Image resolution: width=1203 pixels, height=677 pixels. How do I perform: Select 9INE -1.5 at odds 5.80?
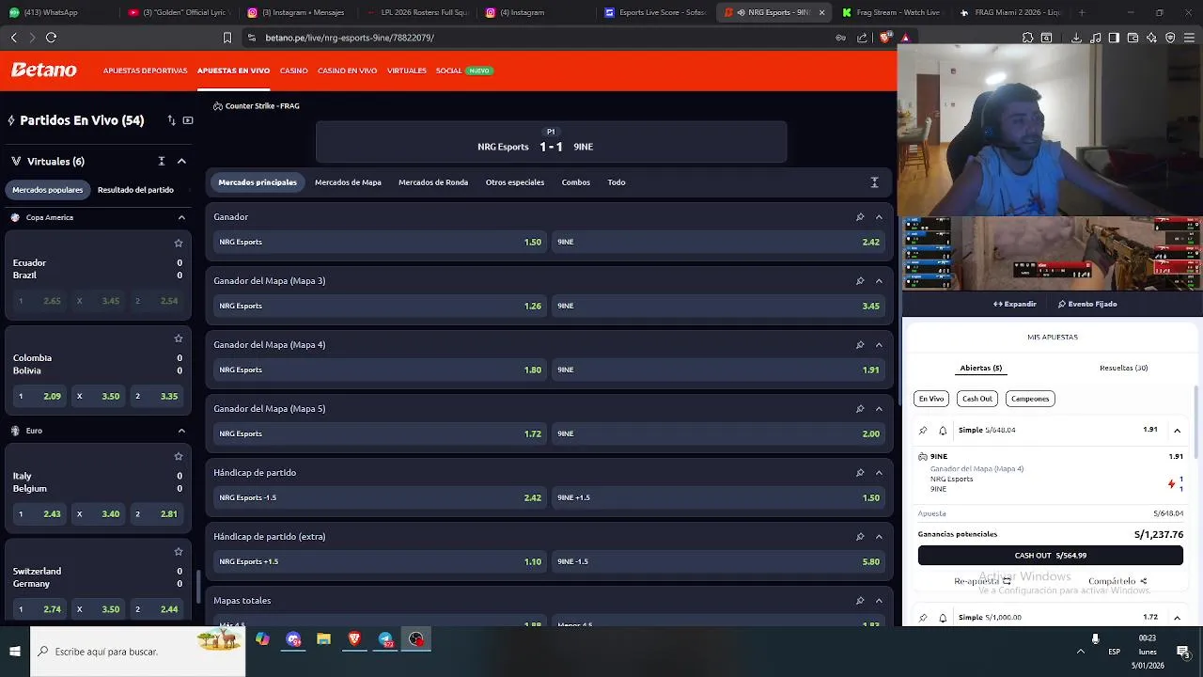719,562
